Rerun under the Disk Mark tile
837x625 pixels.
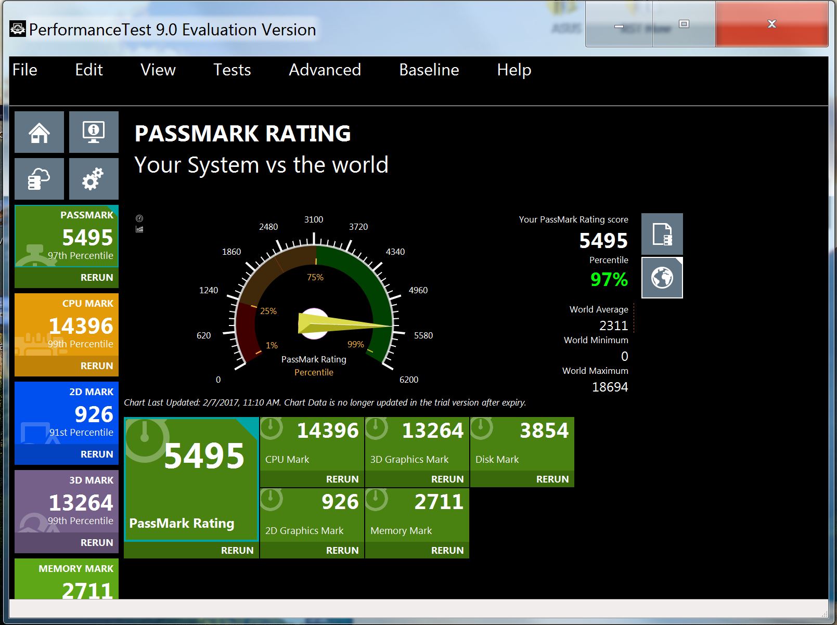(522, 479)
